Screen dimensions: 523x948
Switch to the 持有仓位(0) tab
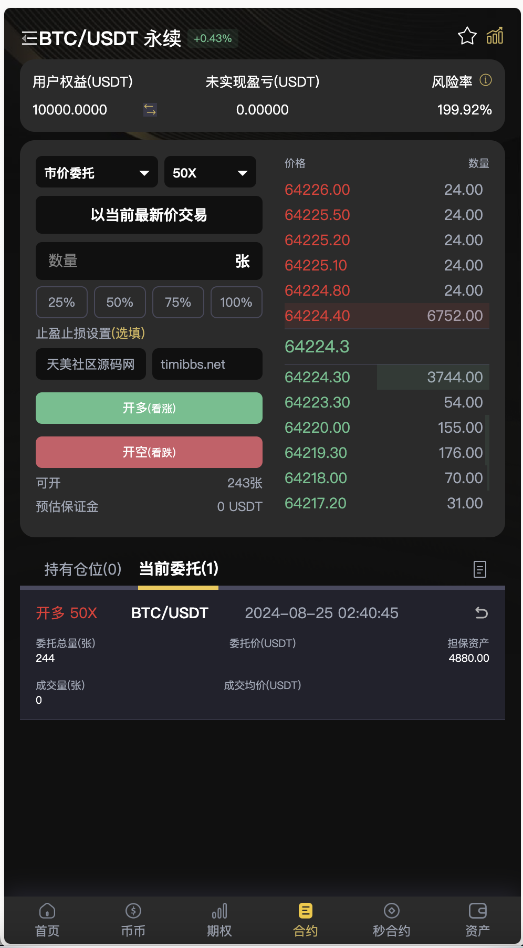point(83,569)
